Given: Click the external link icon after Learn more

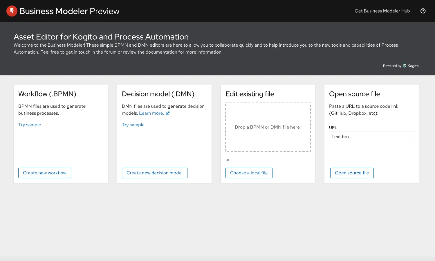Looking at the screenshot, I should pos(168,113).
